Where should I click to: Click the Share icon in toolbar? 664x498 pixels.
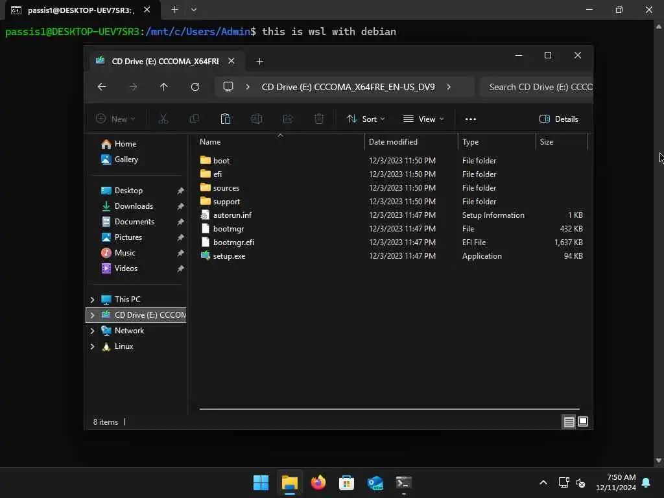tap(288, 119)
